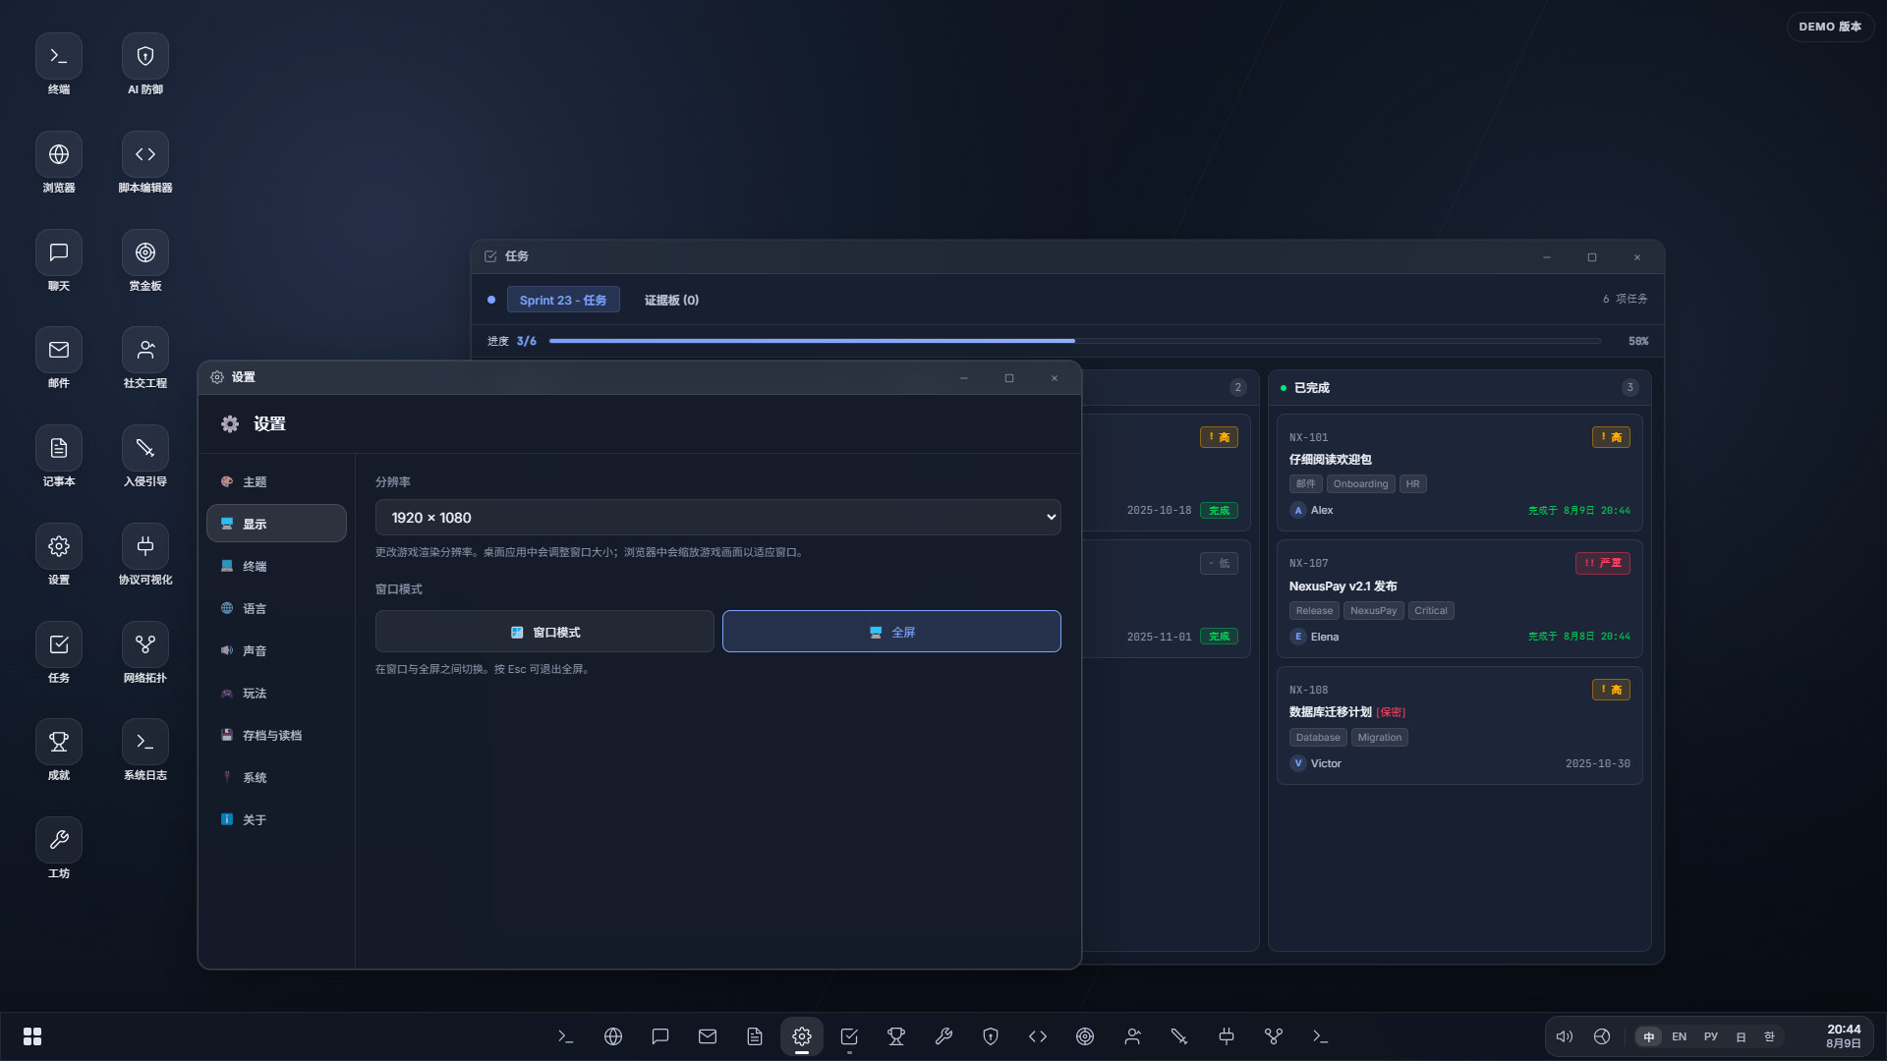Image resolution: width=1887 pixels, height=1061 pixels.
Task: Launch the 浏览器 browser desktop icon
Action: point(59,163)
